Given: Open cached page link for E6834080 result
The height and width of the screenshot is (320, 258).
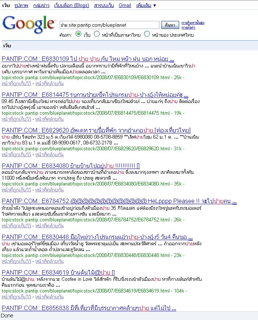Looking at the screenshot, I should point(16,190).
